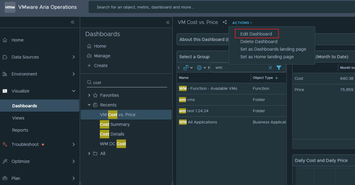Image resolution: width=355 pixels, height=185 pixels.
Task: Collapse the main left navigation panel
Action: [x=72, y=22]
